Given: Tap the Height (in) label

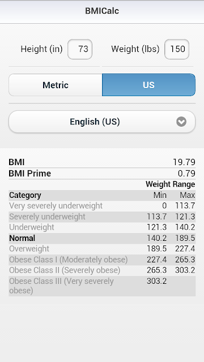Looking at the screenshot, I should click(x=41, y=49).
